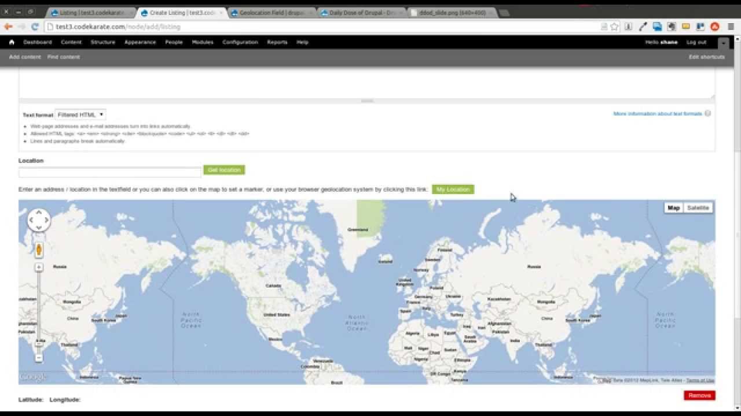Image resolution: width=741 pixels, height=416 pixels.
Task: Click the browser address bar
Action: [324, 27]
